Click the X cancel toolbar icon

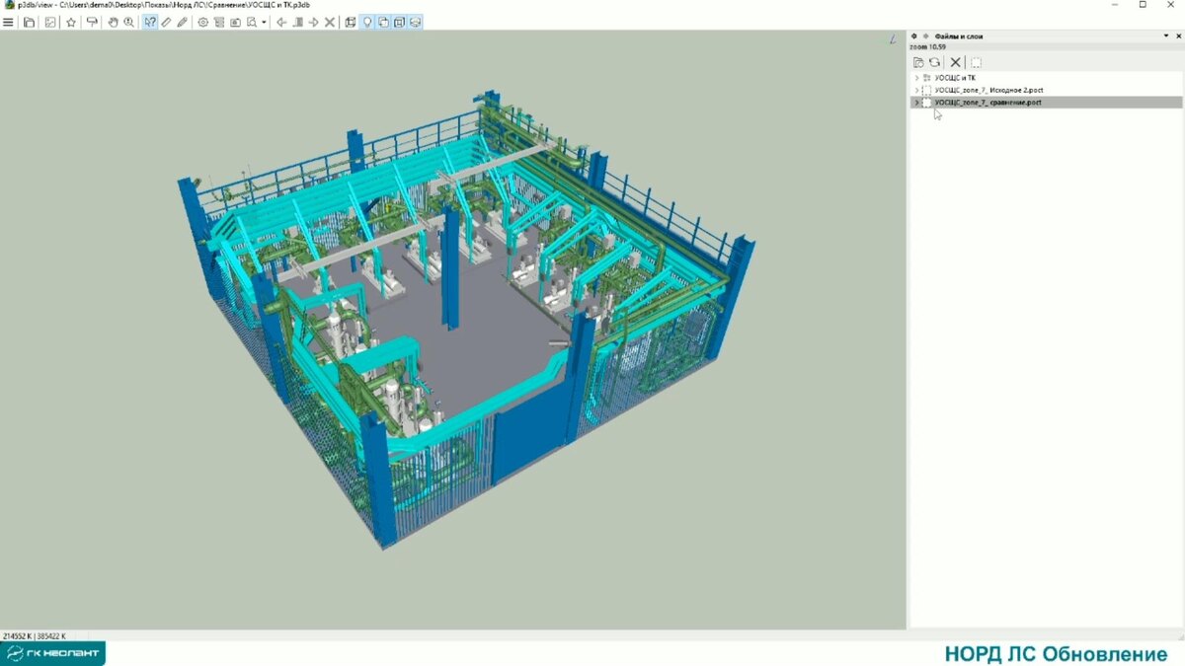(330, 22)
